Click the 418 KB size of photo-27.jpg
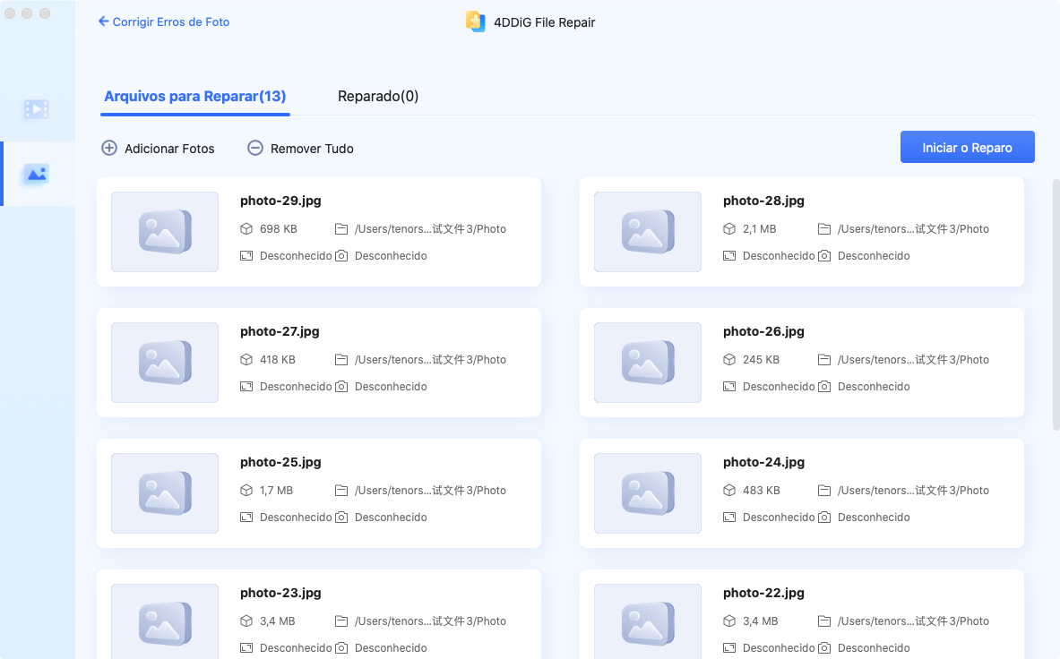1060x659 pixels. coord(278,360)
